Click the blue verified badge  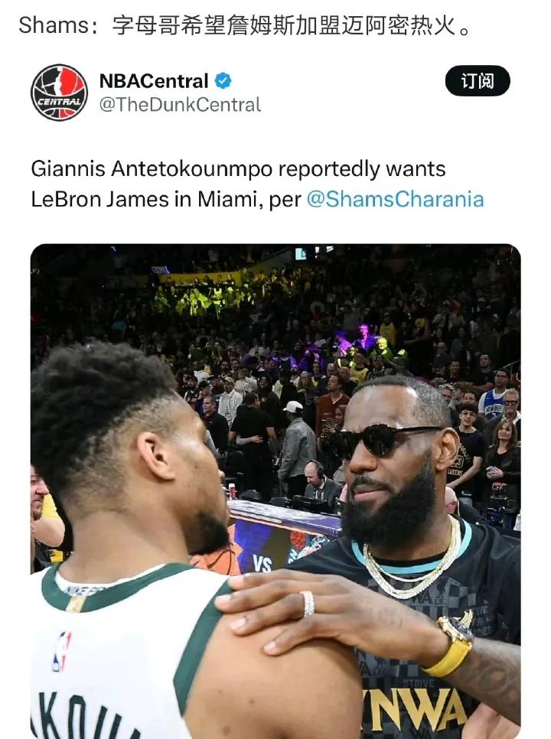tap(223, 81)
